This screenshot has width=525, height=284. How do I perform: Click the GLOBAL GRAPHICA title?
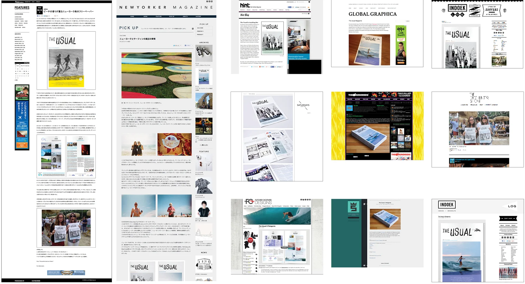point(373,14)
